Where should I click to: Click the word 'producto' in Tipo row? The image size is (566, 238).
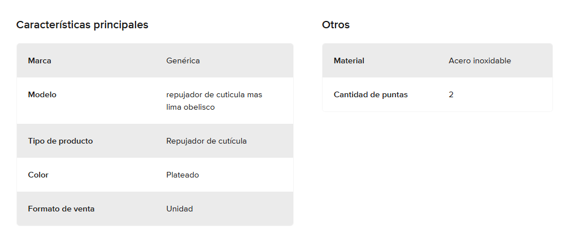(76, 141)
